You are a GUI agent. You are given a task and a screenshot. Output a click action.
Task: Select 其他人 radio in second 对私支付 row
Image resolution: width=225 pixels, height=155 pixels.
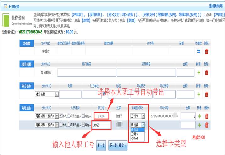coord(83,125)
